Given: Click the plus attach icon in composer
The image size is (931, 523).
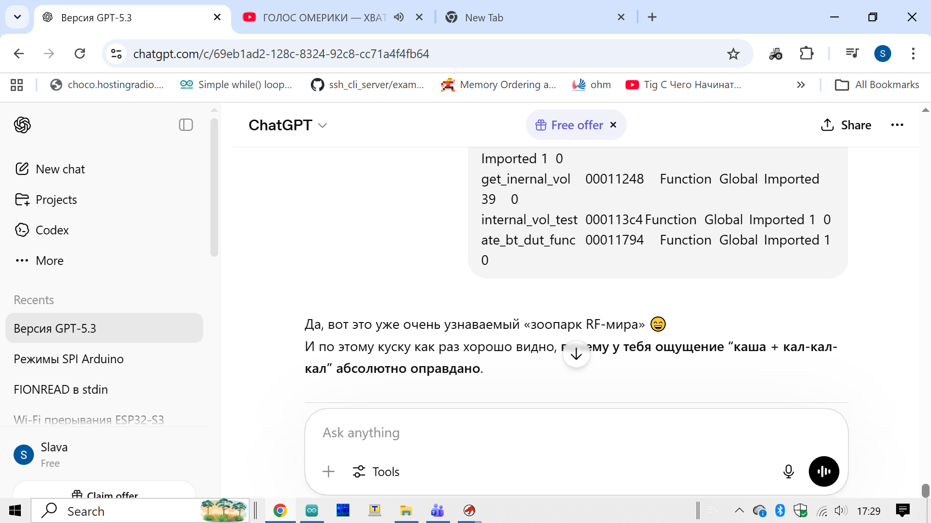Looking at the screenshot, I should tap(328, 471).
